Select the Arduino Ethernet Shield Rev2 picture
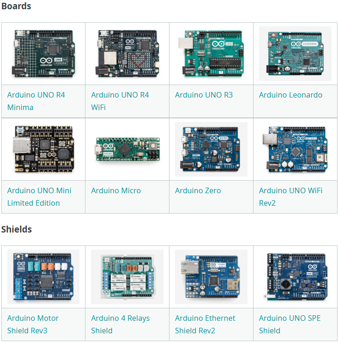 [211, 277]
